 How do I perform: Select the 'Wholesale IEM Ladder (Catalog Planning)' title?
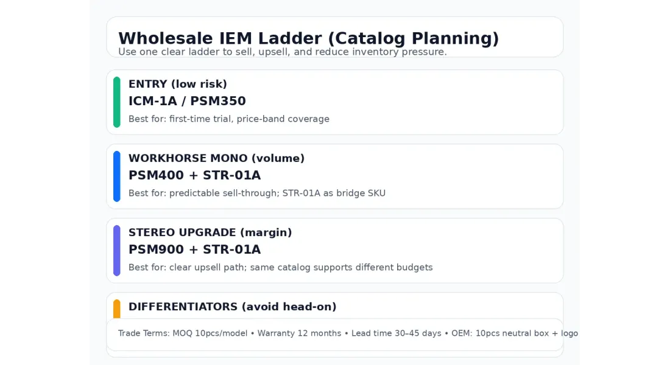pyautogui.click(x=308, y=38)
